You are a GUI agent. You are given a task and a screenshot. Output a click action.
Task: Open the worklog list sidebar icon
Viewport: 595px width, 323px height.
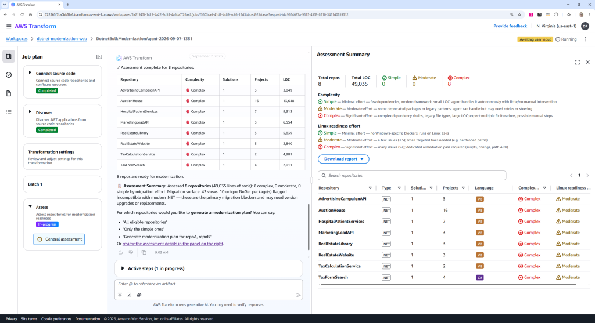click(9, 112)
